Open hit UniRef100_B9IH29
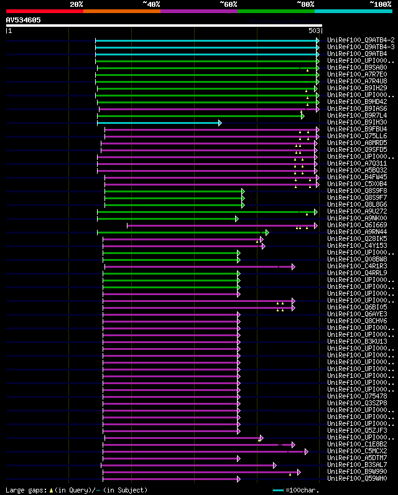The height and width of the screenshot is (495, 398). [x=357, y=88]
